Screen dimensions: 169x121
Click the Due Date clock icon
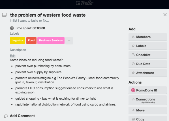pyautogui.click(x=133, y=64)
